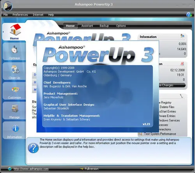195x173 pixels.
Task: Open the Home sidebar section
Action: click(14, 32)
